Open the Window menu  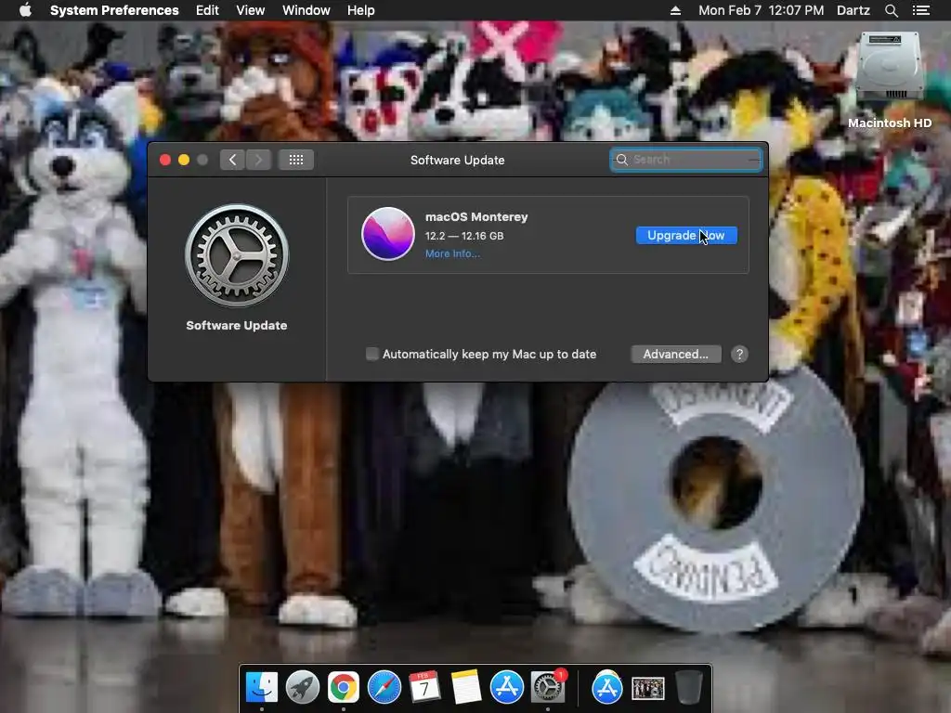point(306,10)
